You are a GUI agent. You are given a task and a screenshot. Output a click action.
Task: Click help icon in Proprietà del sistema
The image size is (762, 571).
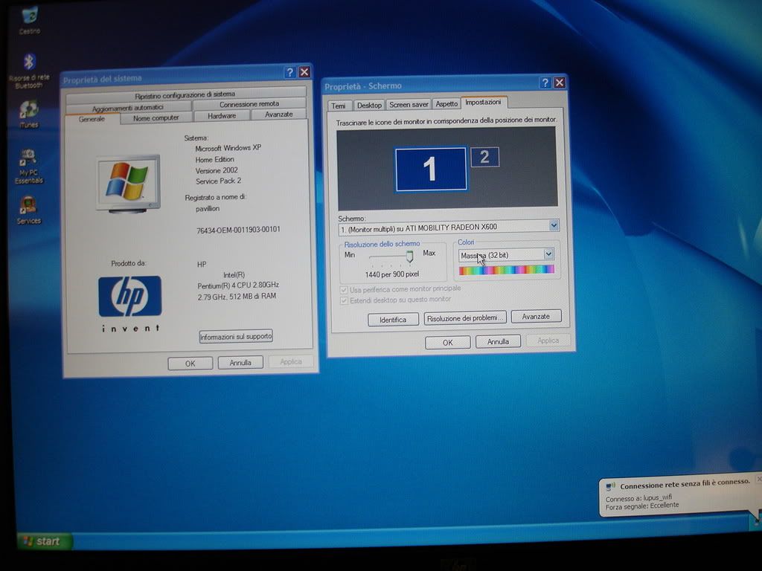tap(289, 72)
